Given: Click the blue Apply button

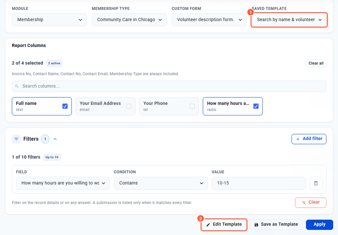Looking at the screenshot, I should pos(319,225).
